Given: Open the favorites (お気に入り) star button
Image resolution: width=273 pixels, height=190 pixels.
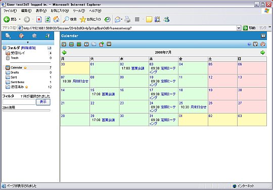Looking at the screenshot, I should click(90, 19).
